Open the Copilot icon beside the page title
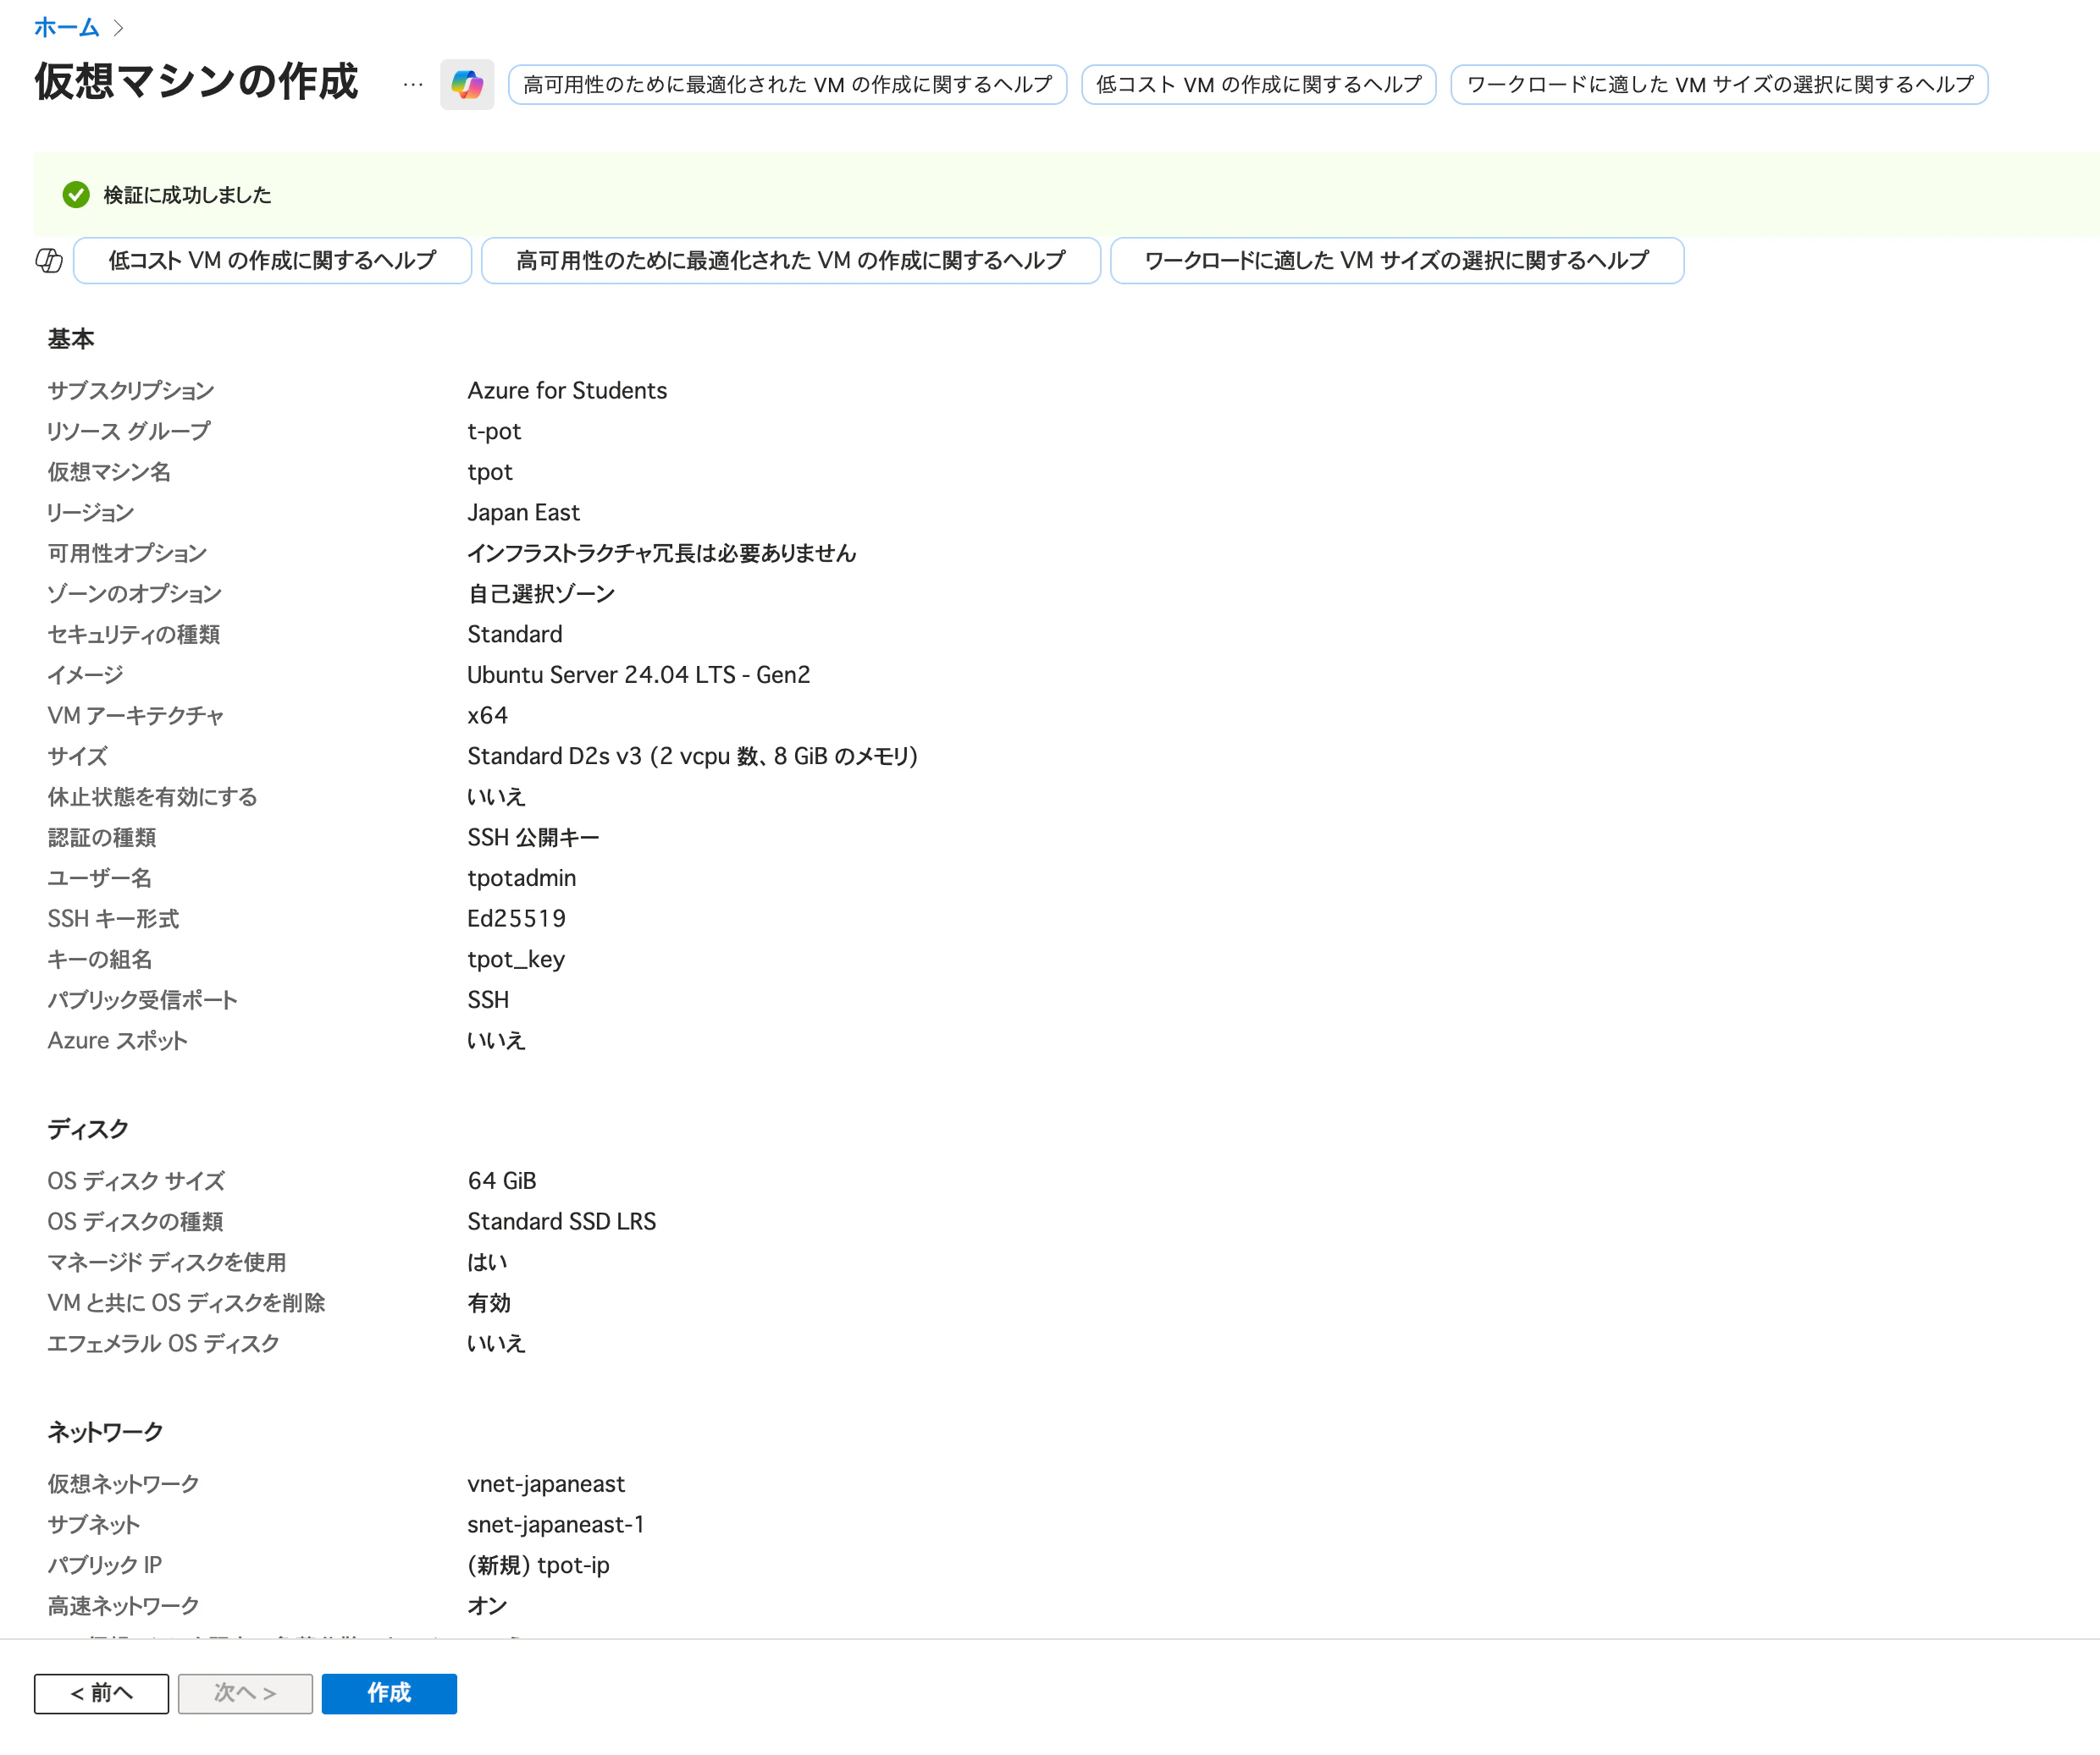The height and width of the screenshot is (1755, 2100). click(467, 84)
